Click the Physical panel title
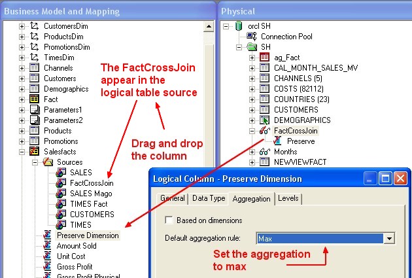Screen dimensions: 412x278 tap(238, 11)
